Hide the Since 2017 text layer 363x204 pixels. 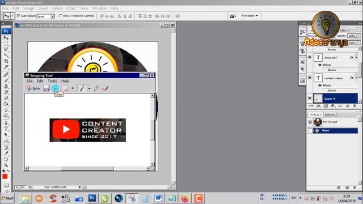(x=310, y=57)
